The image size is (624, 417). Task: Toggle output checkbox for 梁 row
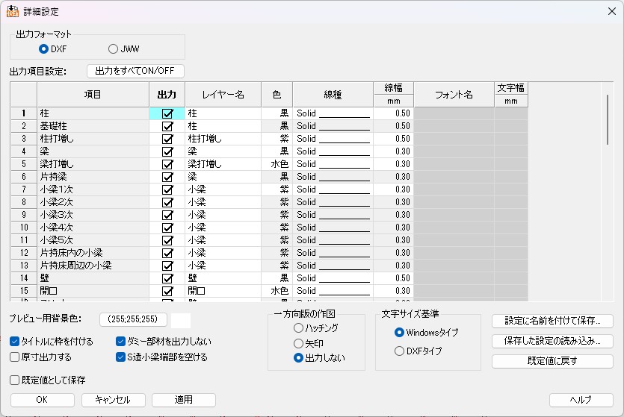[x=167, y=151]
